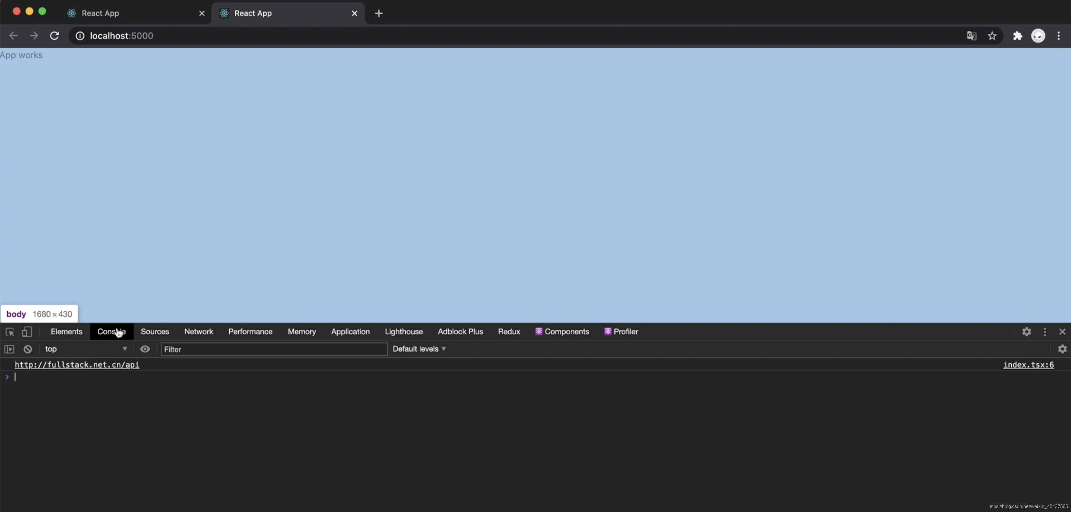This screenshot has width=1071, height=512.
Task: Open the profile avatar menu
Action: (1038, 36)
